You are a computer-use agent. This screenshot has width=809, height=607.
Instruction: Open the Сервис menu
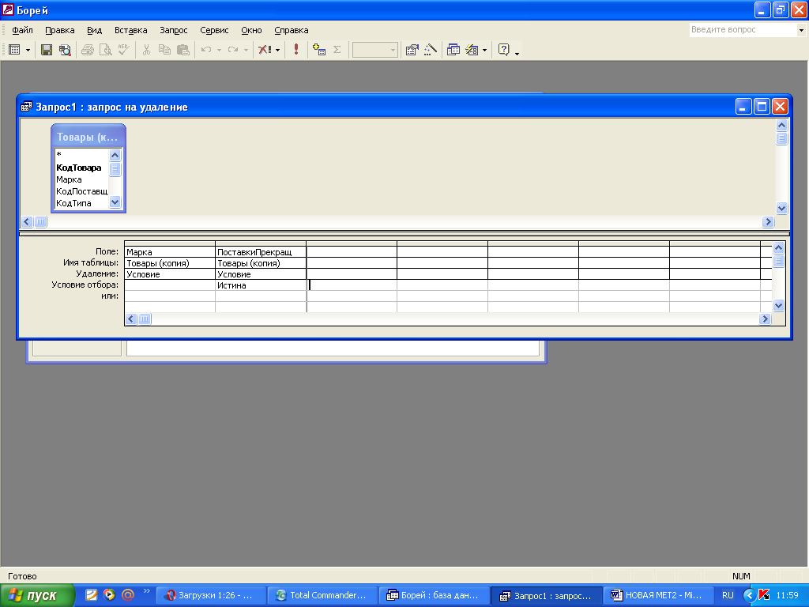tap(214, 30)
